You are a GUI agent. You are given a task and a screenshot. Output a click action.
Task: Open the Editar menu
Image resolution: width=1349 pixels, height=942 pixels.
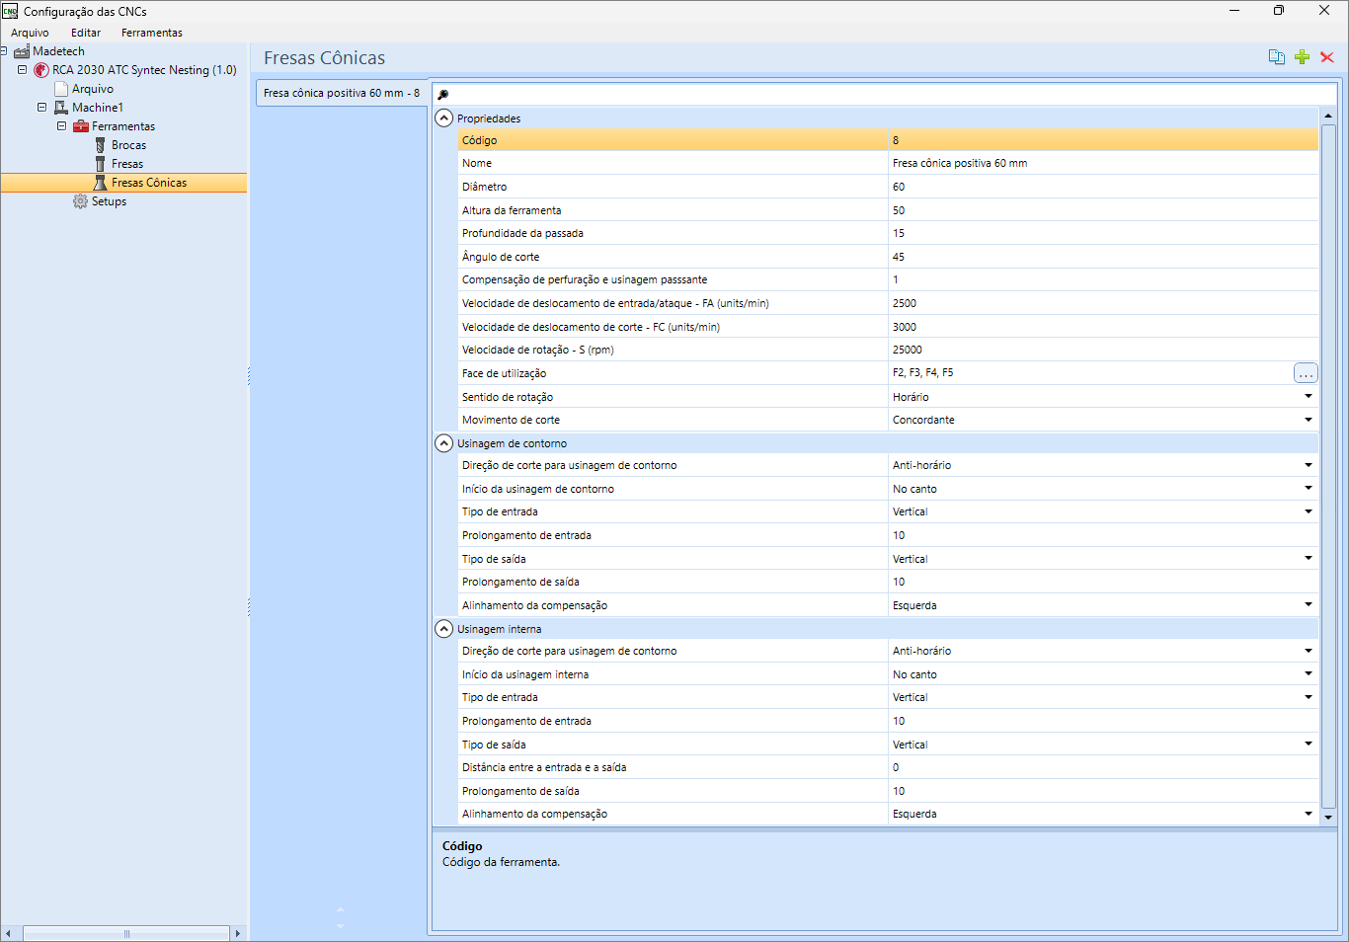(x=86, y=33)
